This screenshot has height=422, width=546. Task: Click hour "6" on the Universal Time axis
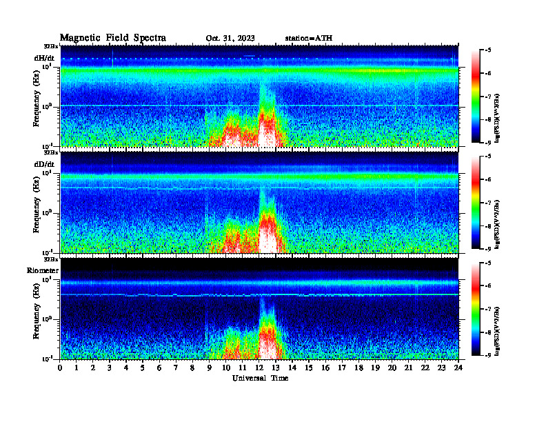tap(159, 368)
